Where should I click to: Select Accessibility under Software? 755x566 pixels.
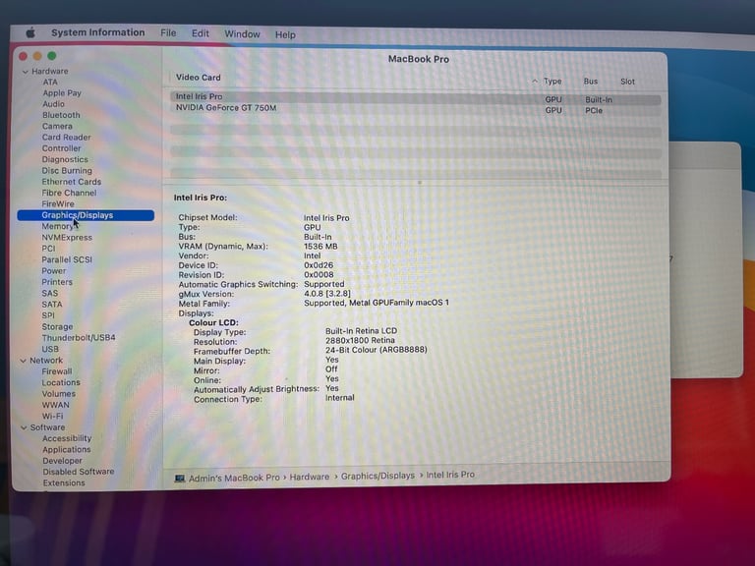[67, 438]
